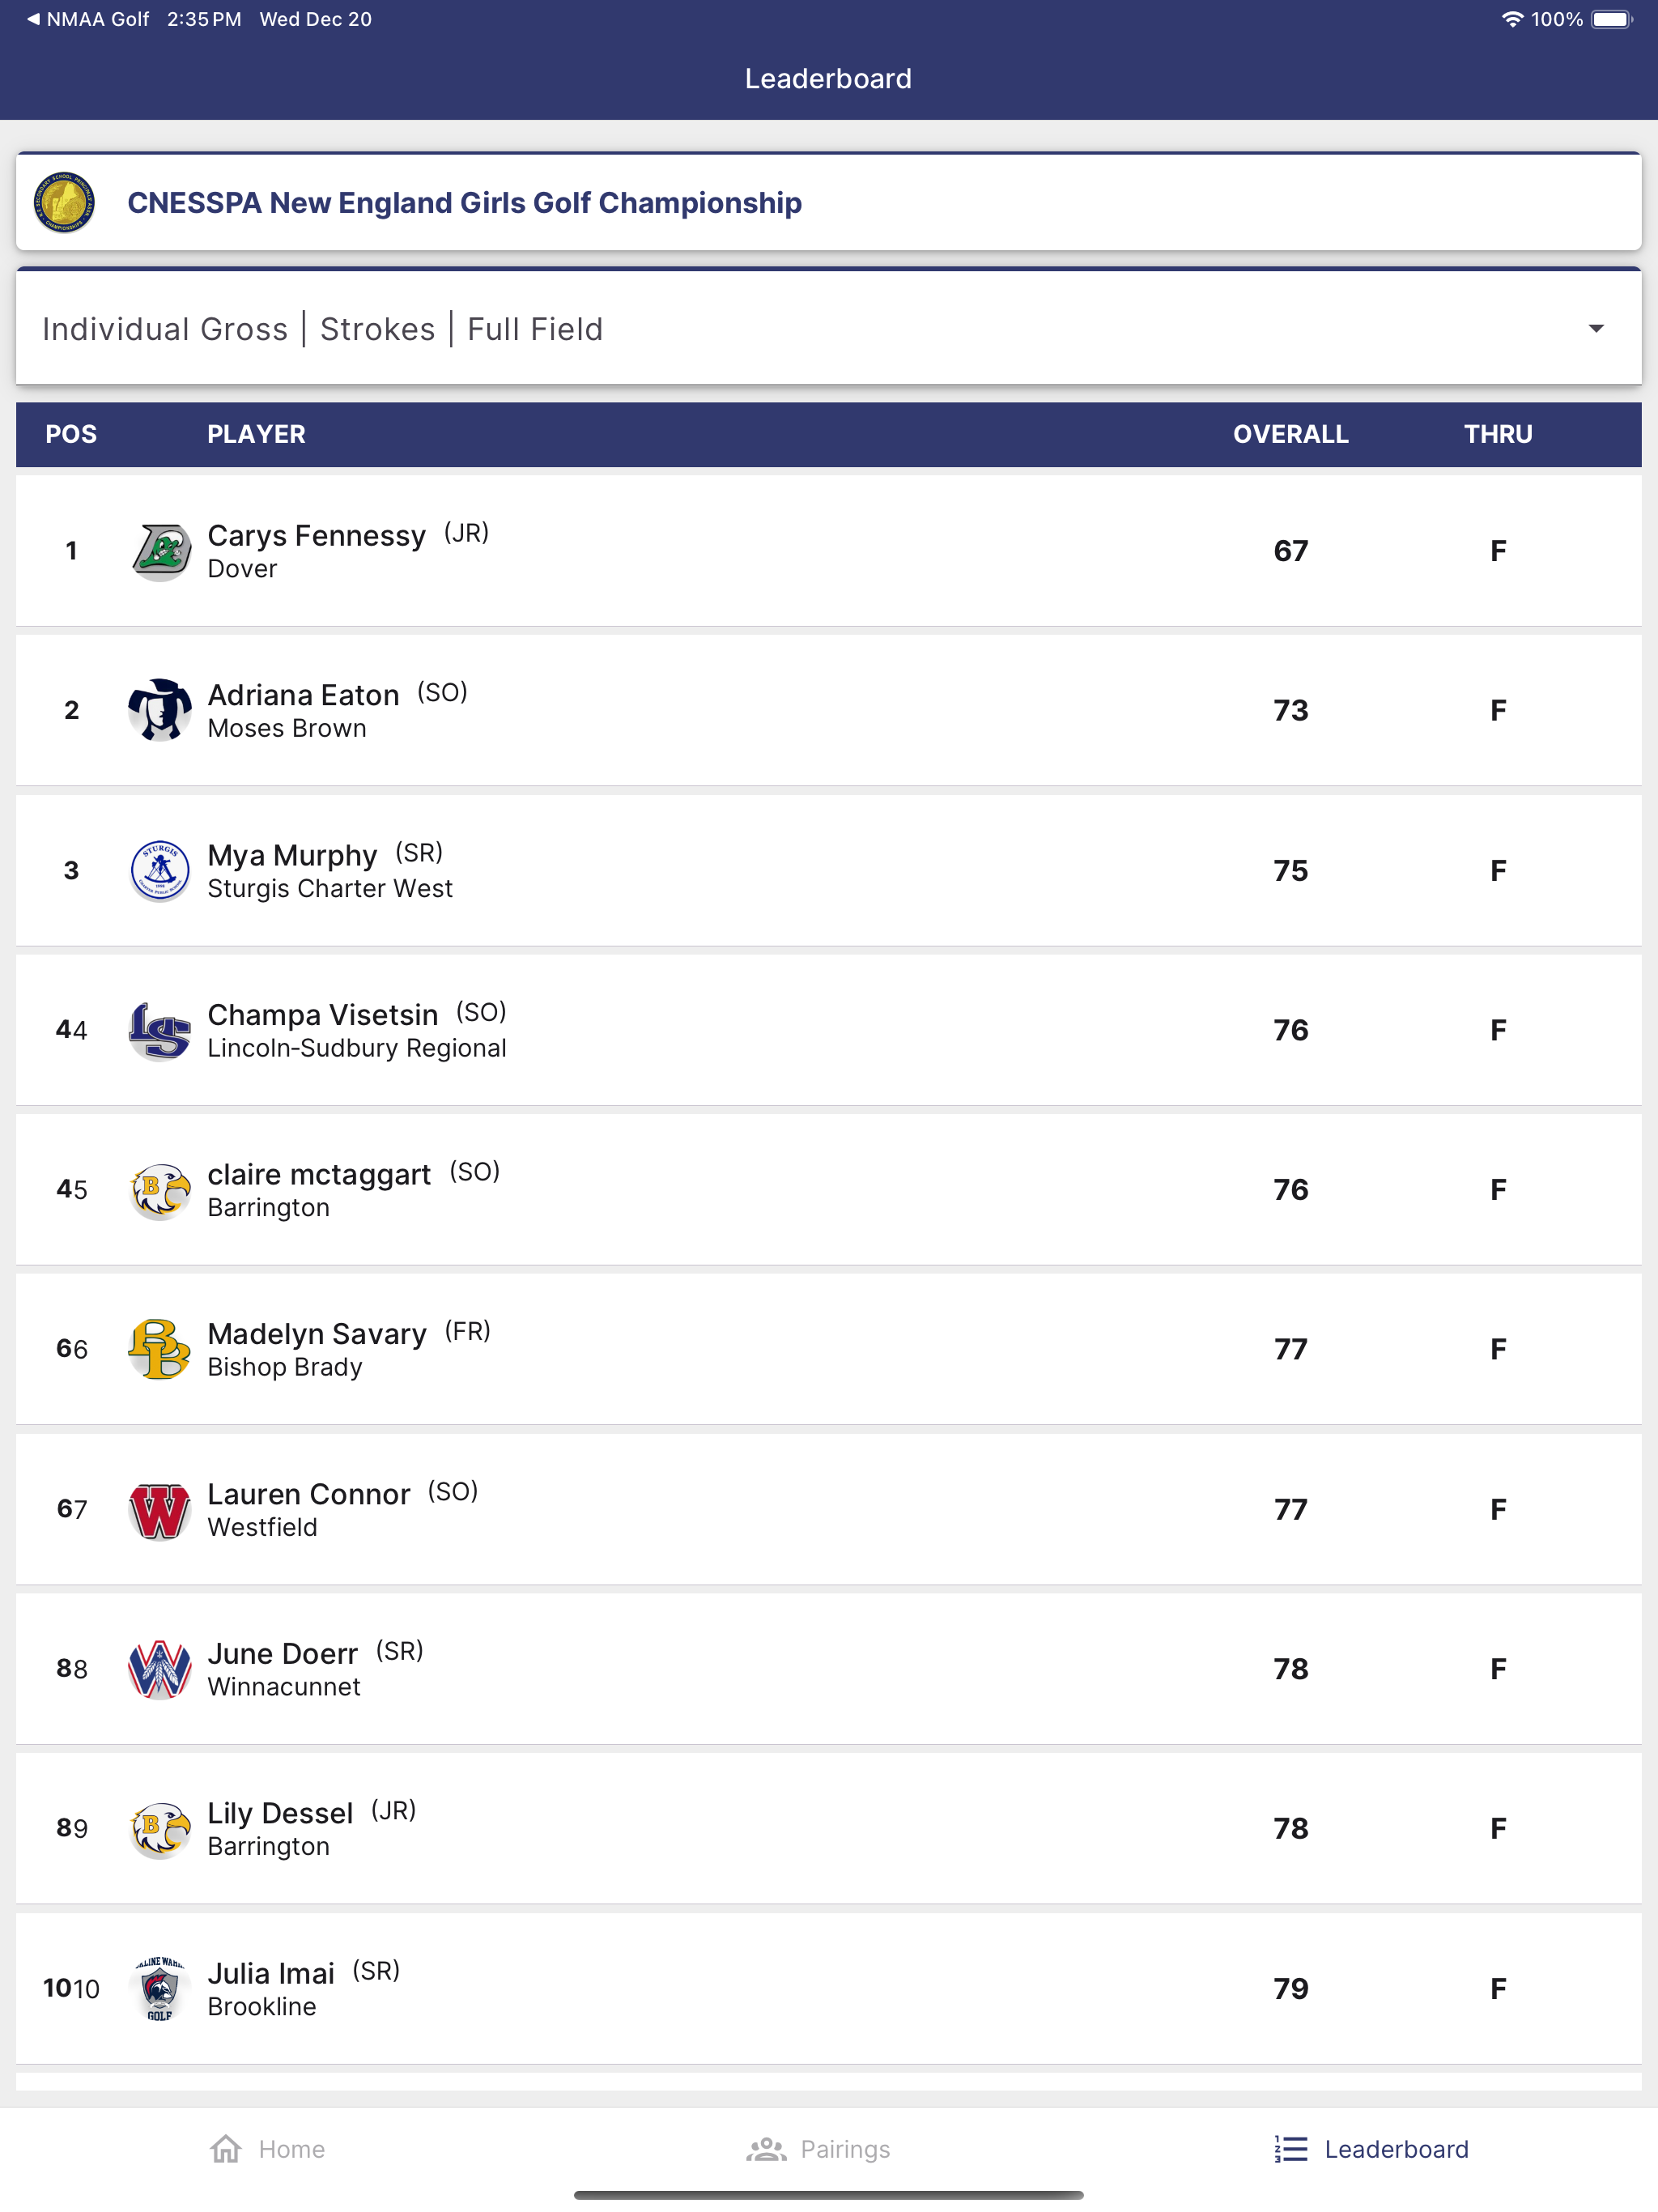This screenshot has height=2212, width=1658.
Task: Tap the Bishop Brady logo icon
Action: click(x=160, y=1349)
